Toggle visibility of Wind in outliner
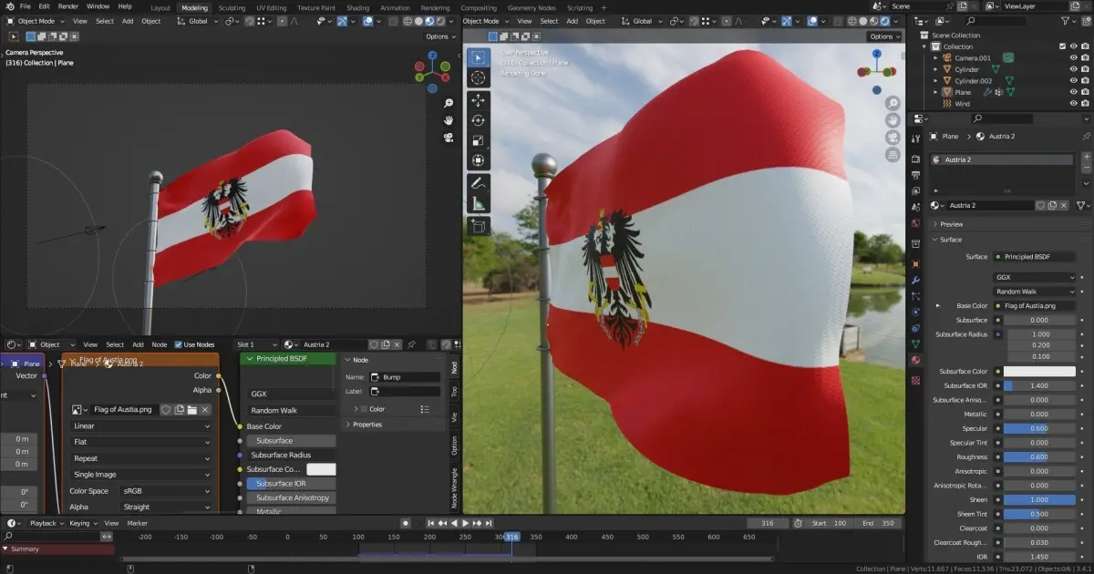Image resolution: width=1094 pixels, height=574 pixels. (1073, 104)
